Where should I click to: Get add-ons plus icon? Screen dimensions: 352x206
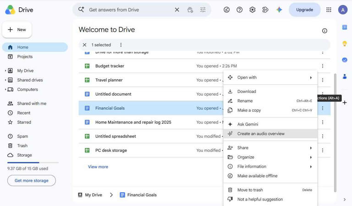point(345,103)
